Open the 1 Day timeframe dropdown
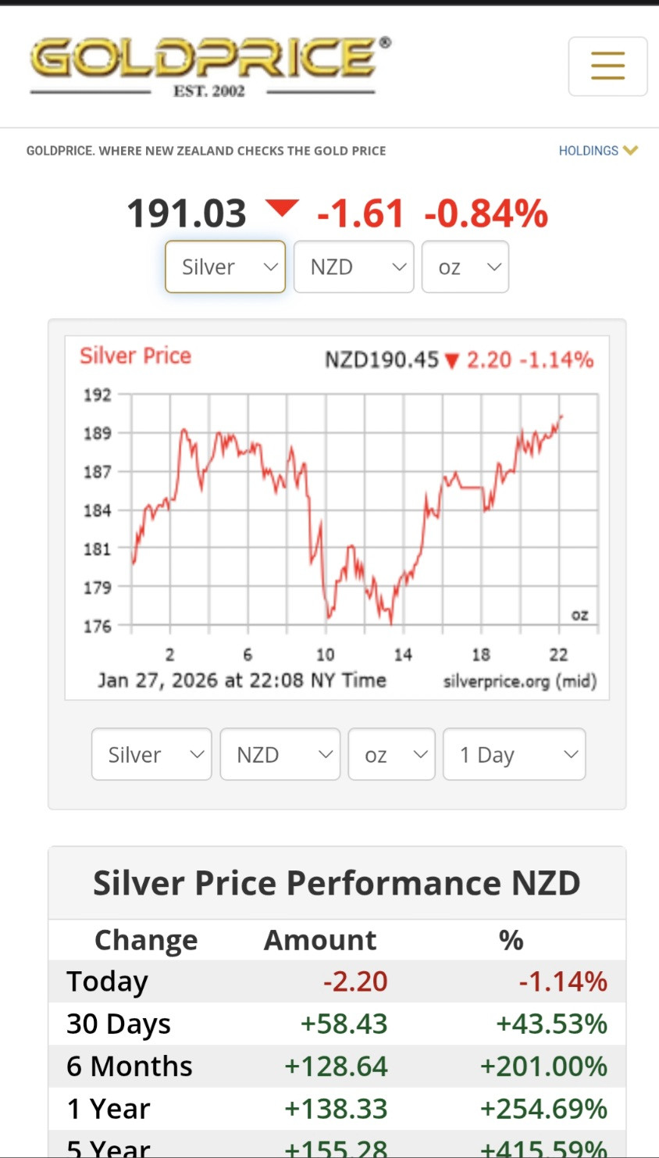Image resolution: width=659 pixels, height=1158 pixels. click(515, 754)
